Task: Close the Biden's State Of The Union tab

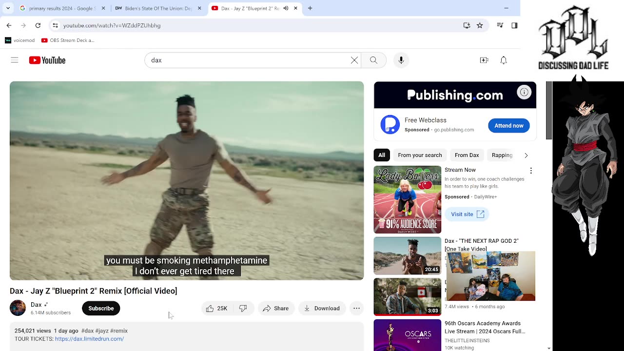Action: [199, 8]
